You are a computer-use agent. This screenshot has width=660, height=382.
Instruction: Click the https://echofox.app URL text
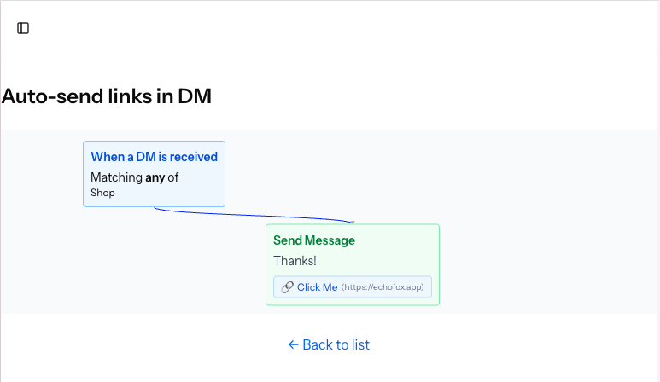click(x=383, y=287)
